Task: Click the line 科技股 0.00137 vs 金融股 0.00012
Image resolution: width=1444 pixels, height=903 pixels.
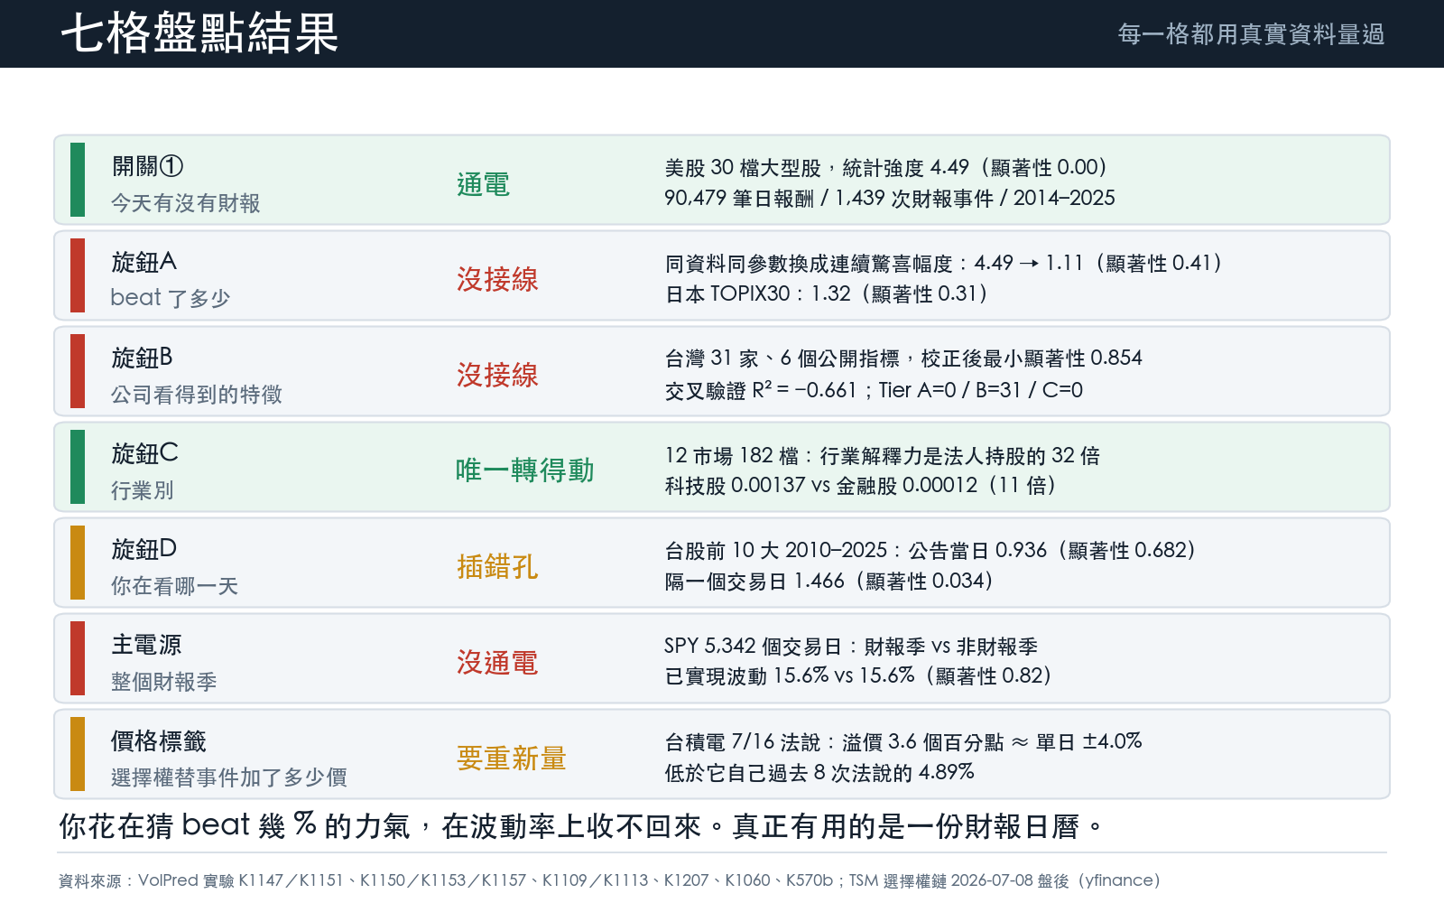Action: point(860,485)
